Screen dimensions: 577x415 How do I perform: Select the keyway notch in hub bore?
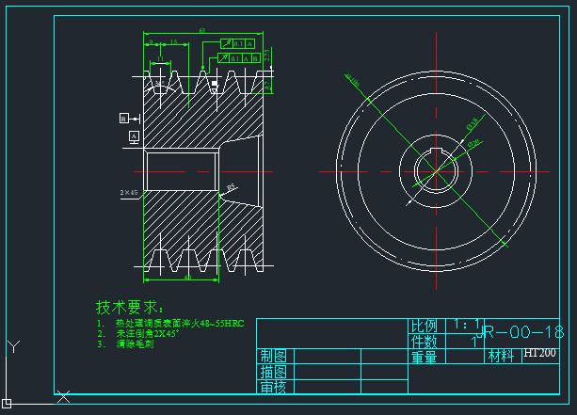[x=436, y=150]
